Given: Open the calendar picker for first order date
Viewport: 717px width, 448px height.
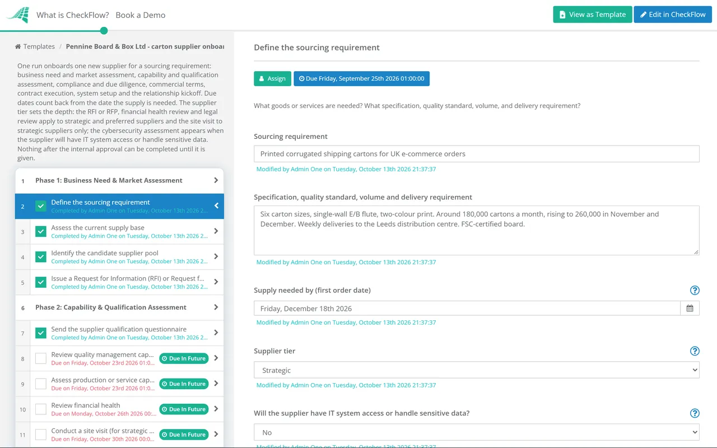Looking at the screenshot, I should (690, 308).
